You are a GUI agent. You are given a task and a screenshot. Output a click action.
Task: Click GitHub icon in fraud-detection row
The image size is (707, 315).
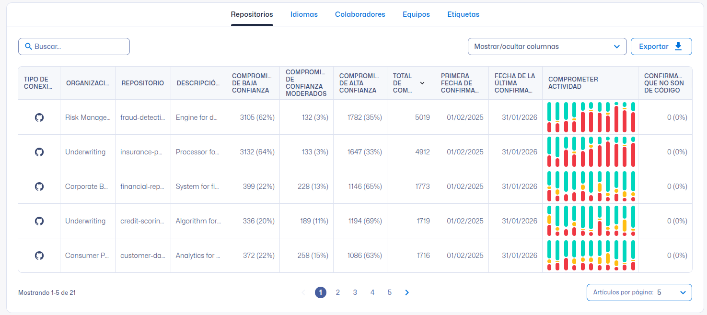point(39,117)
